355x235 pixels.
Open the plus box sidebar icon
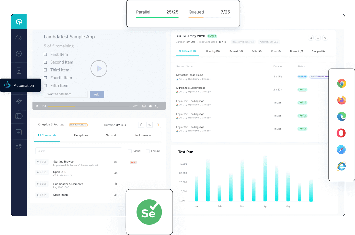[19, 132]
